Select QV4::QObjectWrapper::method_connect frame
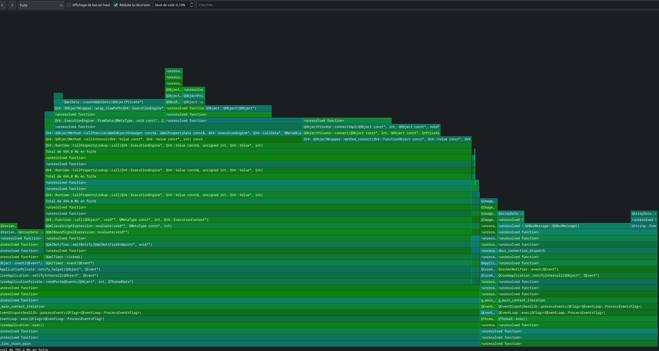 coord(387,139)
